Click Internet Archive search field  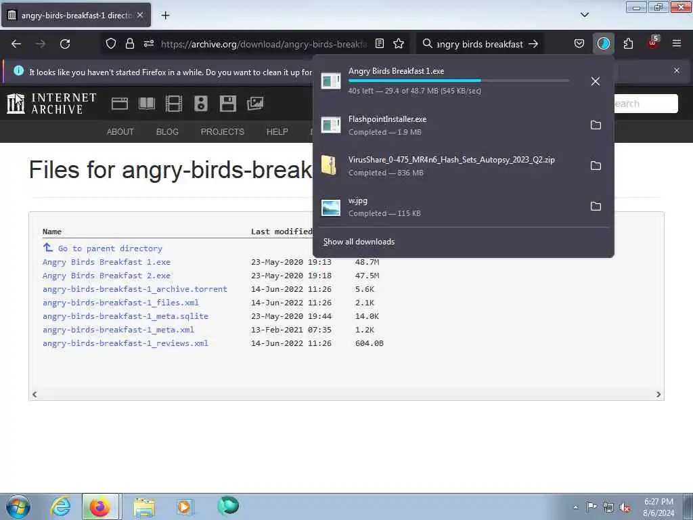646,104
